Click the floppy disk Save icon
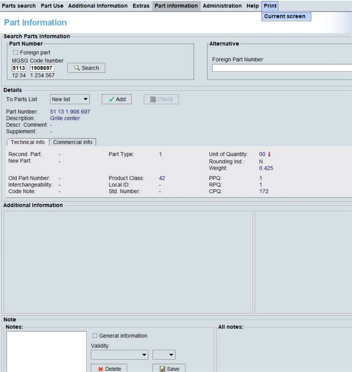Image resolution: width=352 pixels, height=372 pixels. (x=162, y=369)
